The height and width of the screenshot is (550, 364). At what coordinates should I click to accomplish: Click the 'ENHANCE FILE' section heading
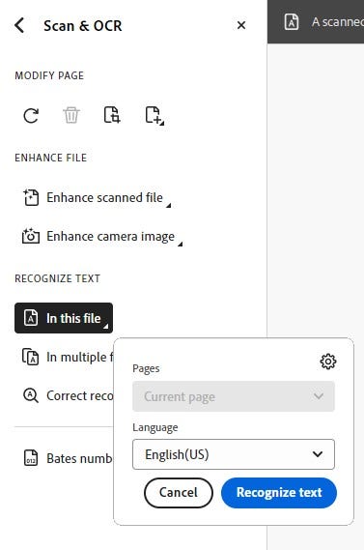point(51,158)
